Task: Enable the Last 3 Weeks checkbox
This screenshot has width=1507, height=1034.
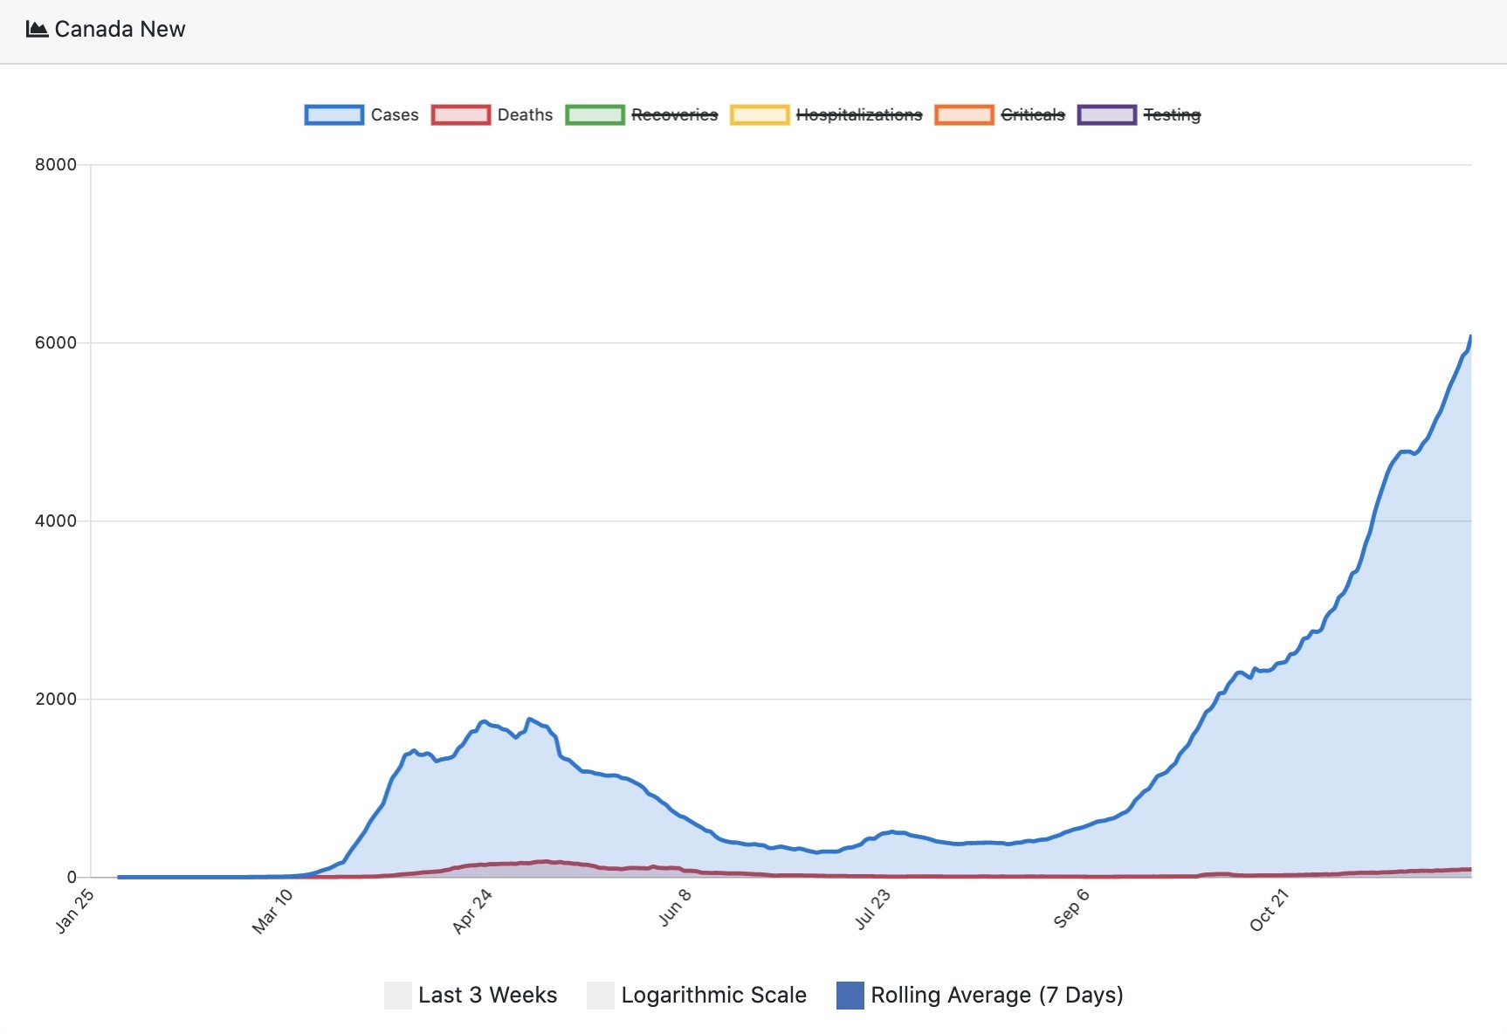Action: [398, 996]
